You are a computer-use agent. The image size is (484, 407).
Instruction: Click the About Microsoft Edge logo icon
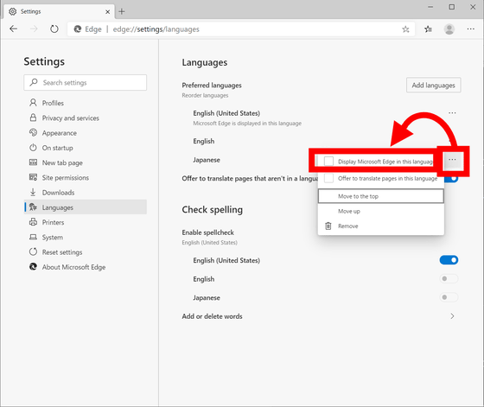(x=33, y=267)
